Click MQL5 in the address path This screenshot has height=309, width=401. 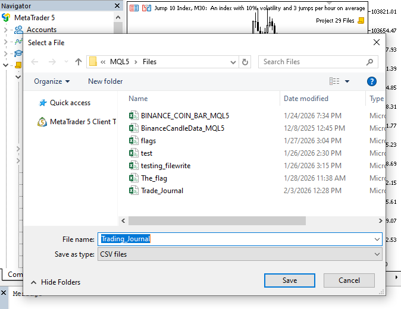pyautogui.click(x=120, y=62)
